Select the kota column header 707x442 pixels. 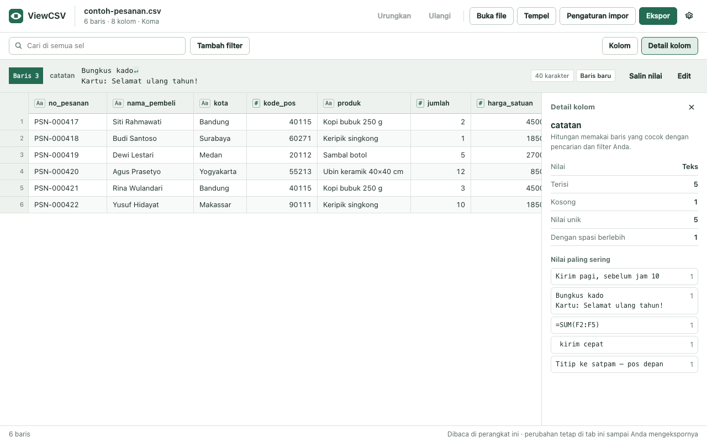pyautogui.click(x=220, y=103)
